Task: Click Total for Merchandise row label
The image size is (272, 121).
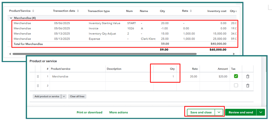Action: tap(28, 44)
